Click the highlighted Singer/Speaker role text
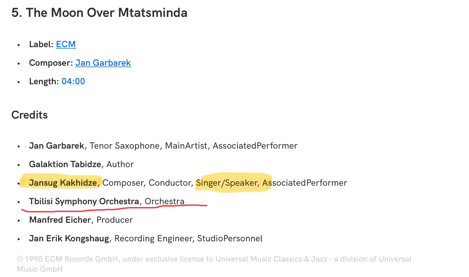Image resolution: width=469 pixels, height=277 pixels. 227,183
